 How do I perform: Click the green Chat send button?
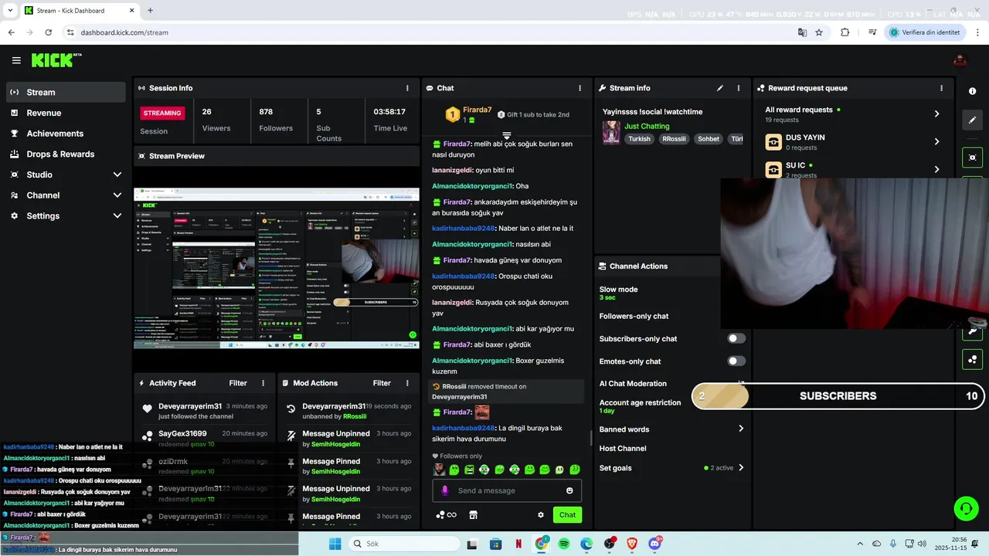pyautogui.click(x=567, y=515)
